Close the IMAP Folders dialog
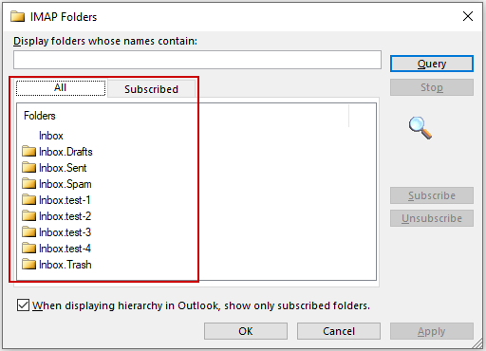This screenshot has height=351, width=486. 468,16
